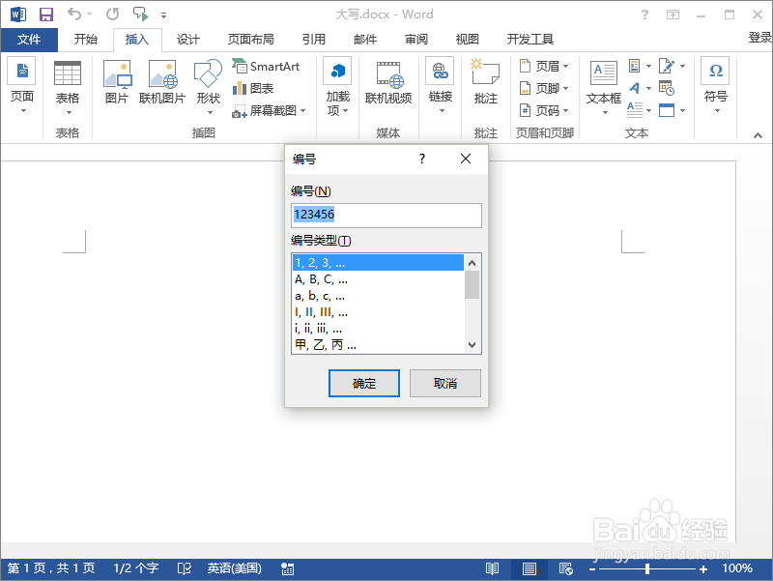Confirm the number dialog with 确定
Image resolution: width=773 pixels, height=581 pixels.
pyautogui.click(x=363, y=383)
